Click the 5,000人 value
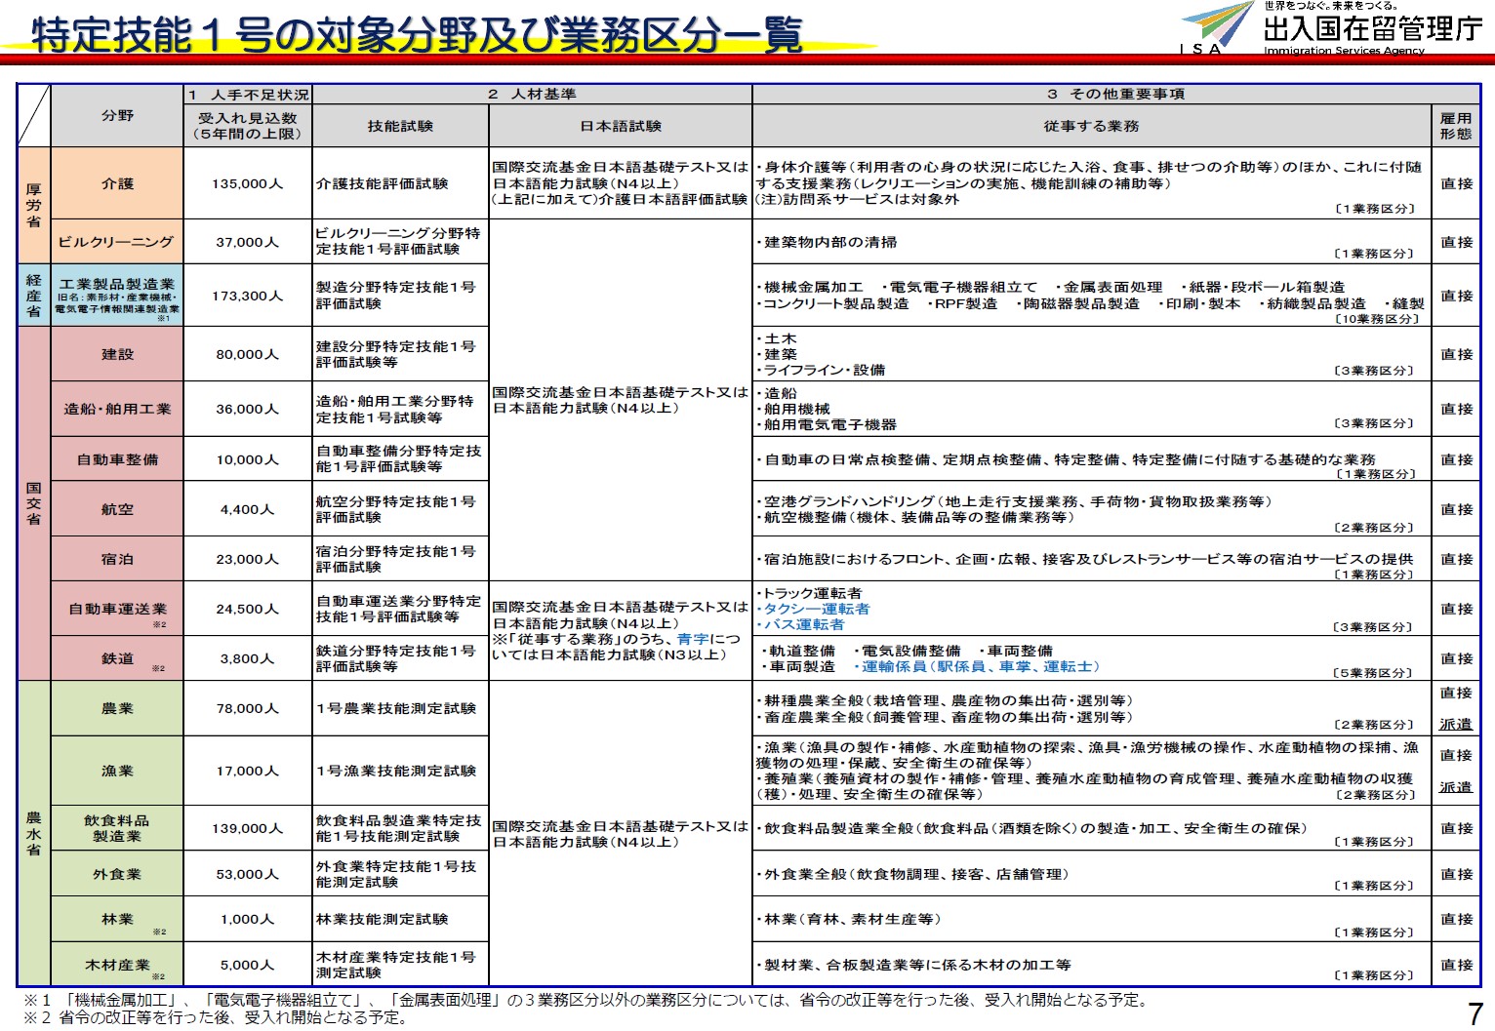The height and width of the screenshot is (1031, 1495). point(248,965)
